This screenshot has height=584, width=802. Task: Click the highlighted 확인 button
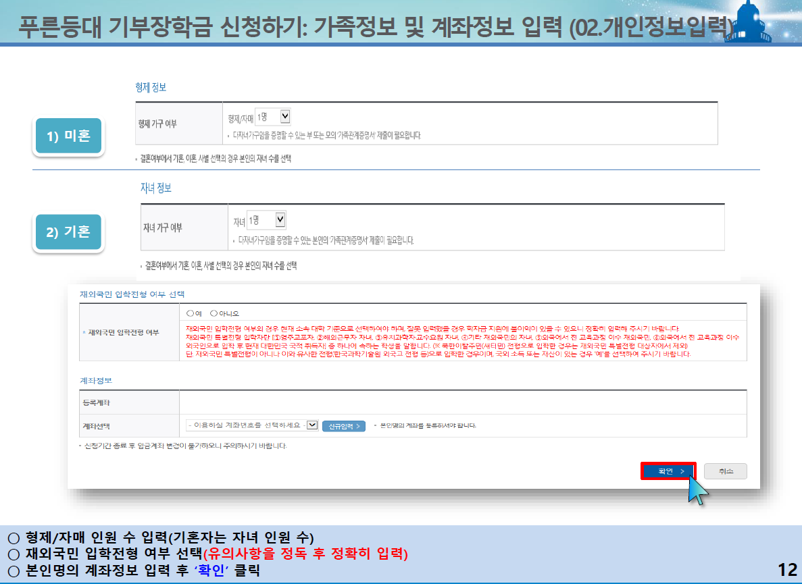point(668,471)
